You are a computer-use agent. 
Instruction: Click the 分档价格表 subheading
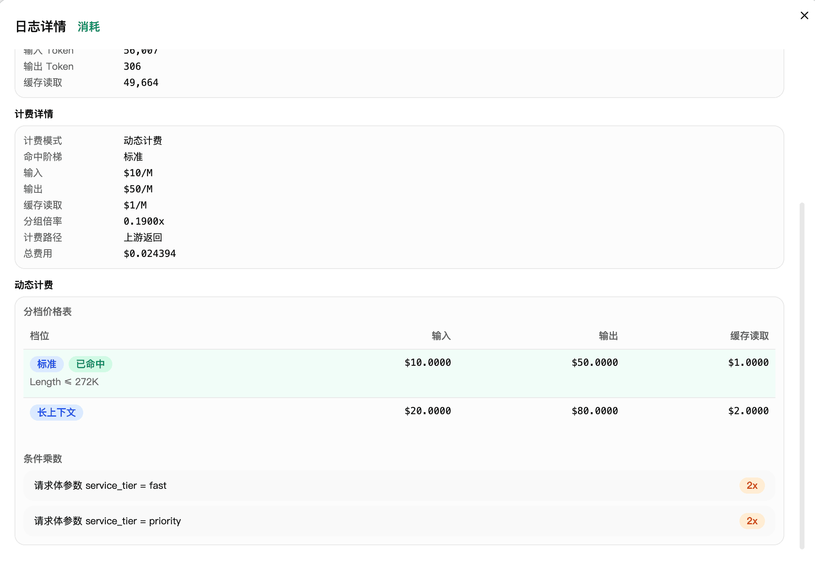48,312
